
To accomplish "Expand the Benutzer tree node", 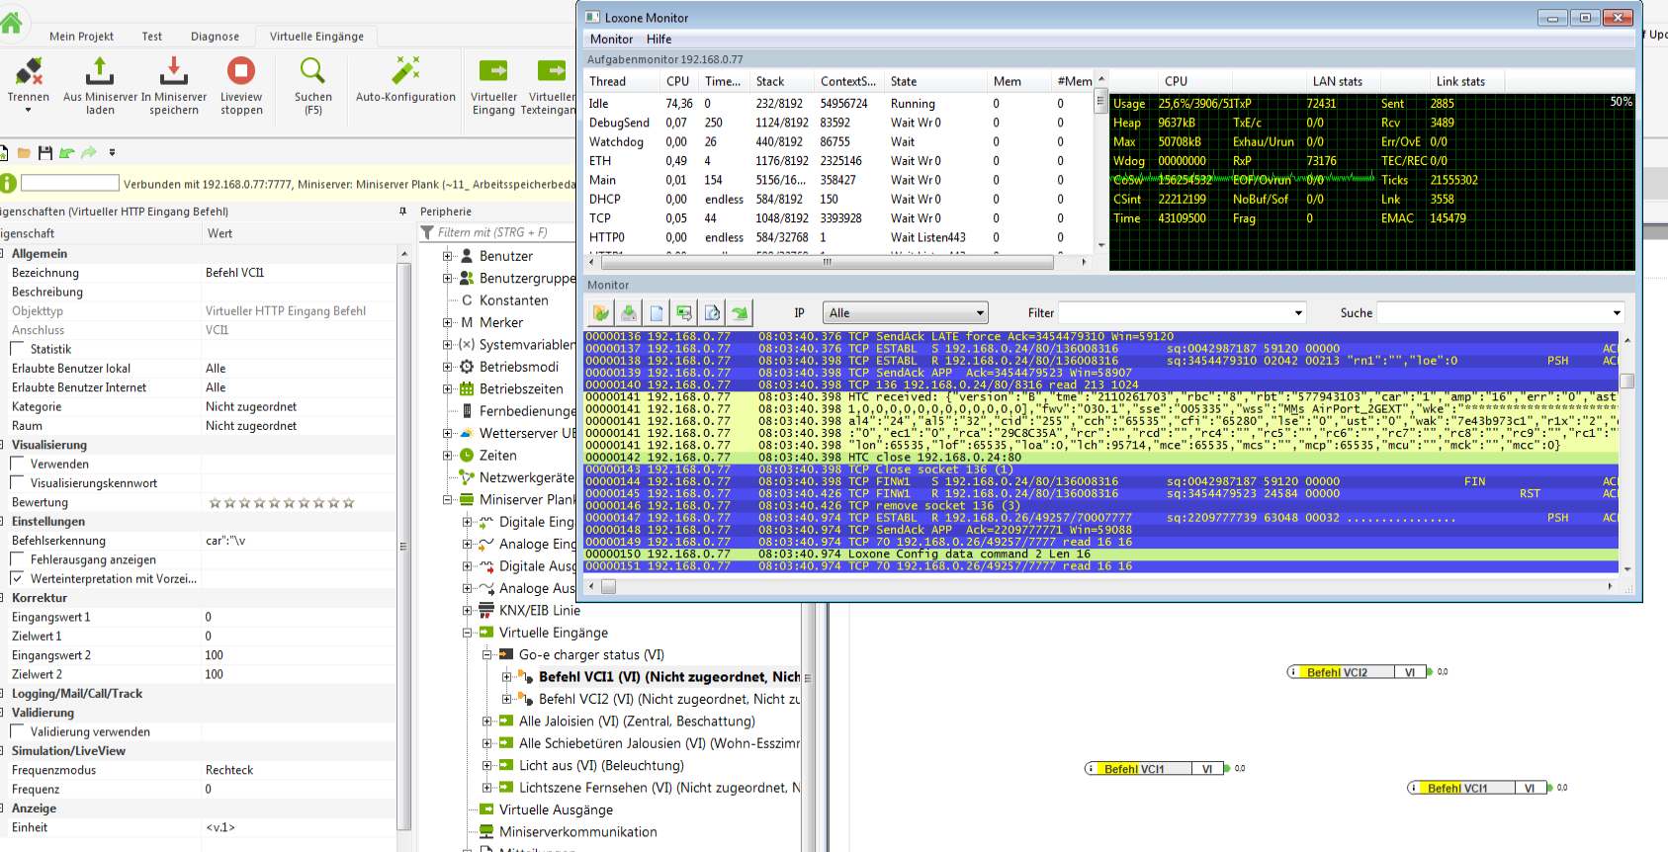I will (x=448, y=256).
